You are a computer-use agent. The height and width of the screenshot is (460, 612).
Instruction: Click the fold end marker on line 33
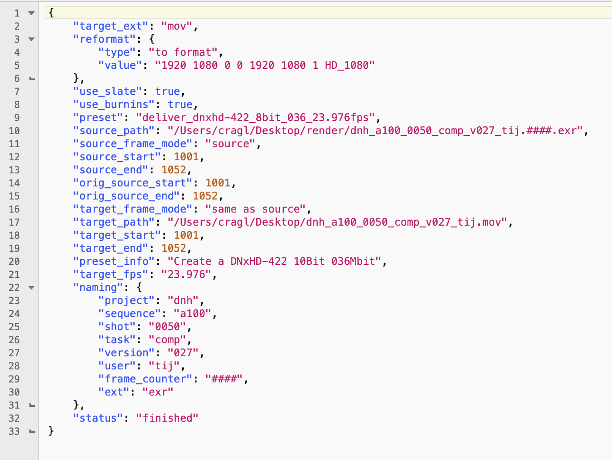point(32,432)
